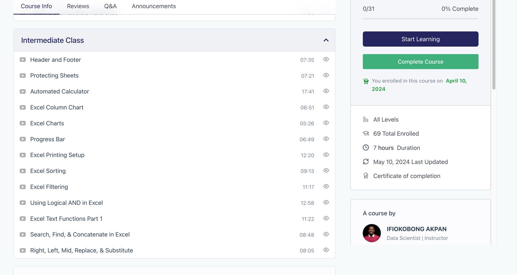Click eye icon for Excel Text Functions Part 1

coord(326,218)
